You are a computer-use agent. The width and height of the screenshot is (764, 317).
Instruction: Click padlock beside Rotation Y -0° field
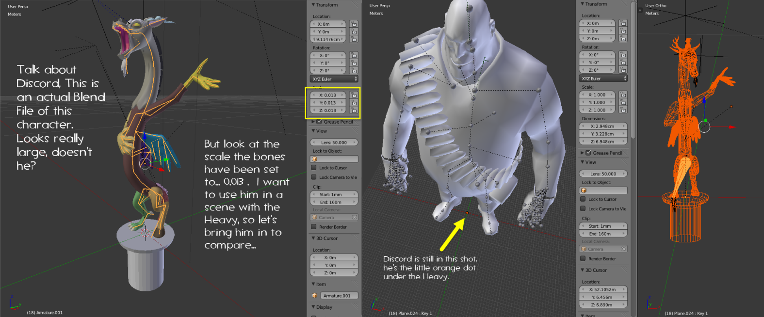coord(623,62)
